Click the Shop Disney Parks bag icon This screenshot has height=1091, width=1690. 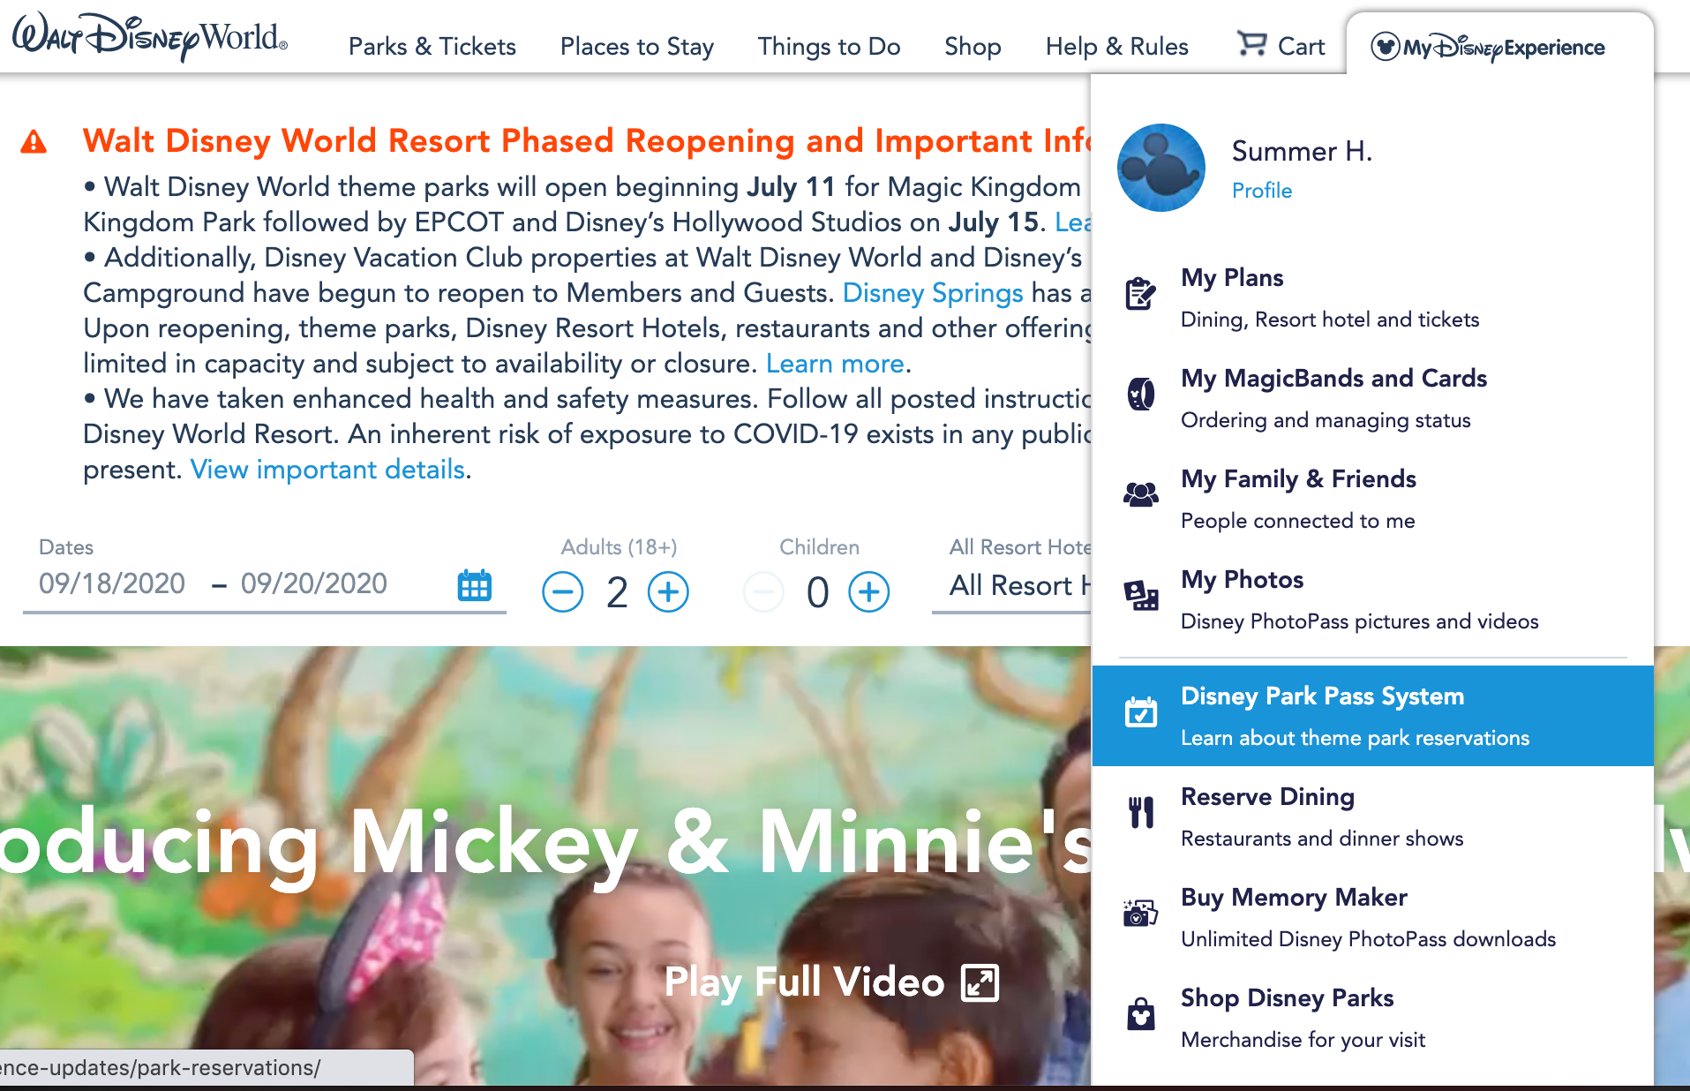click(x=1142, y=1015)
